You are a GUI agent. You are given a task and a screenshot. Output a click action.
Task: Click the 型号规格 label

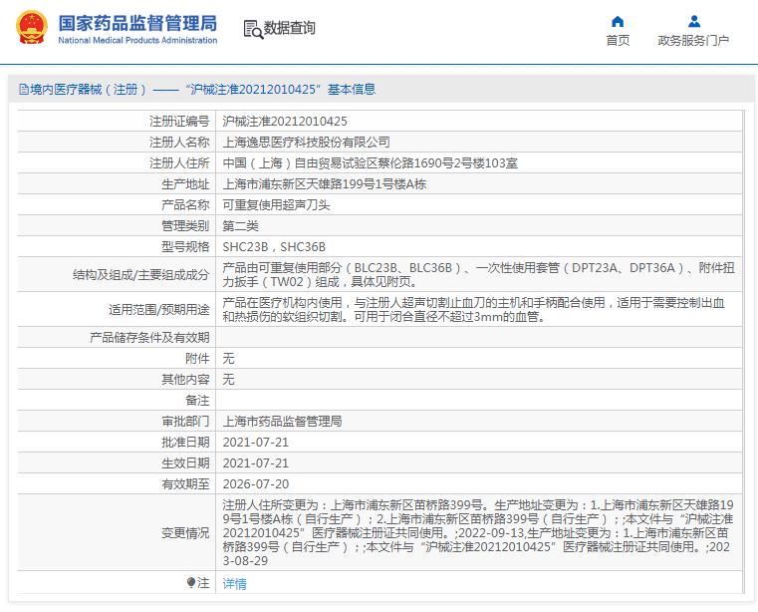[185, 247]
